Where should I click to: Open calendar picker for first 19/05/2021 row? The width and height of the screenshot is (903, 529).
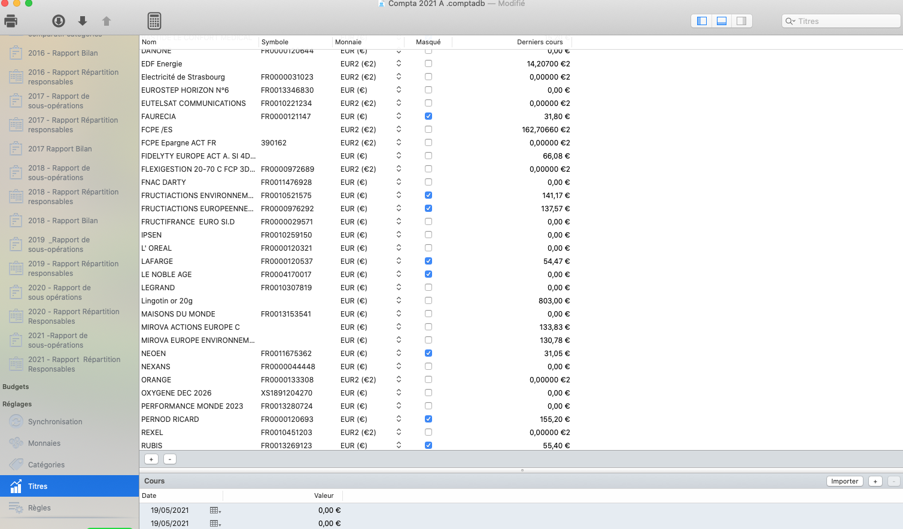point(215,510)
